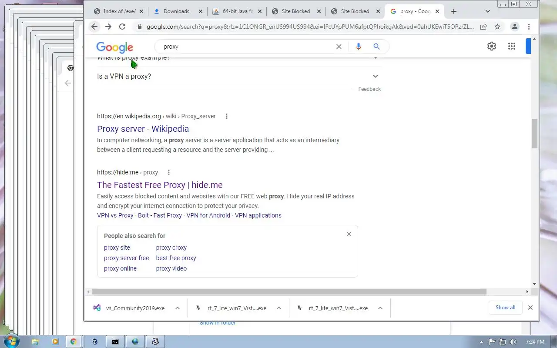Search for proxy croxy suggestion
Viewport: 557px width, 348px height.
click(x=171, y=248)
